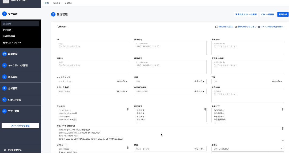289x162 pixels.
Task: Open アプリ管理 via its sidebar icon
Action: pos(5,111)
